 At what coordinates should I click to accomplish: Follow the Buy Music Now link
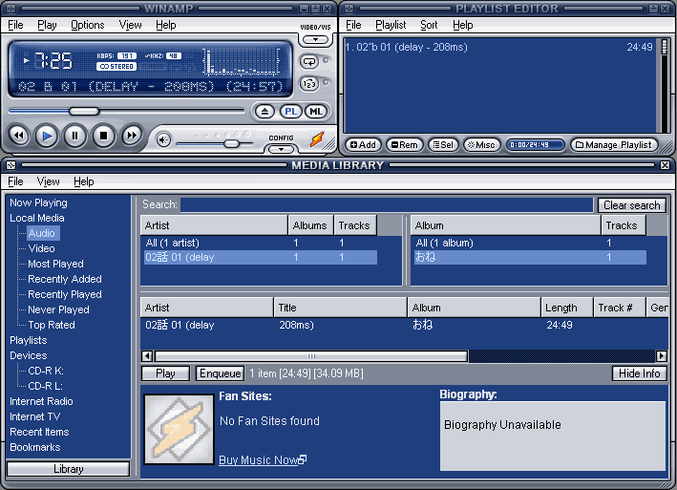pos(259,460)
